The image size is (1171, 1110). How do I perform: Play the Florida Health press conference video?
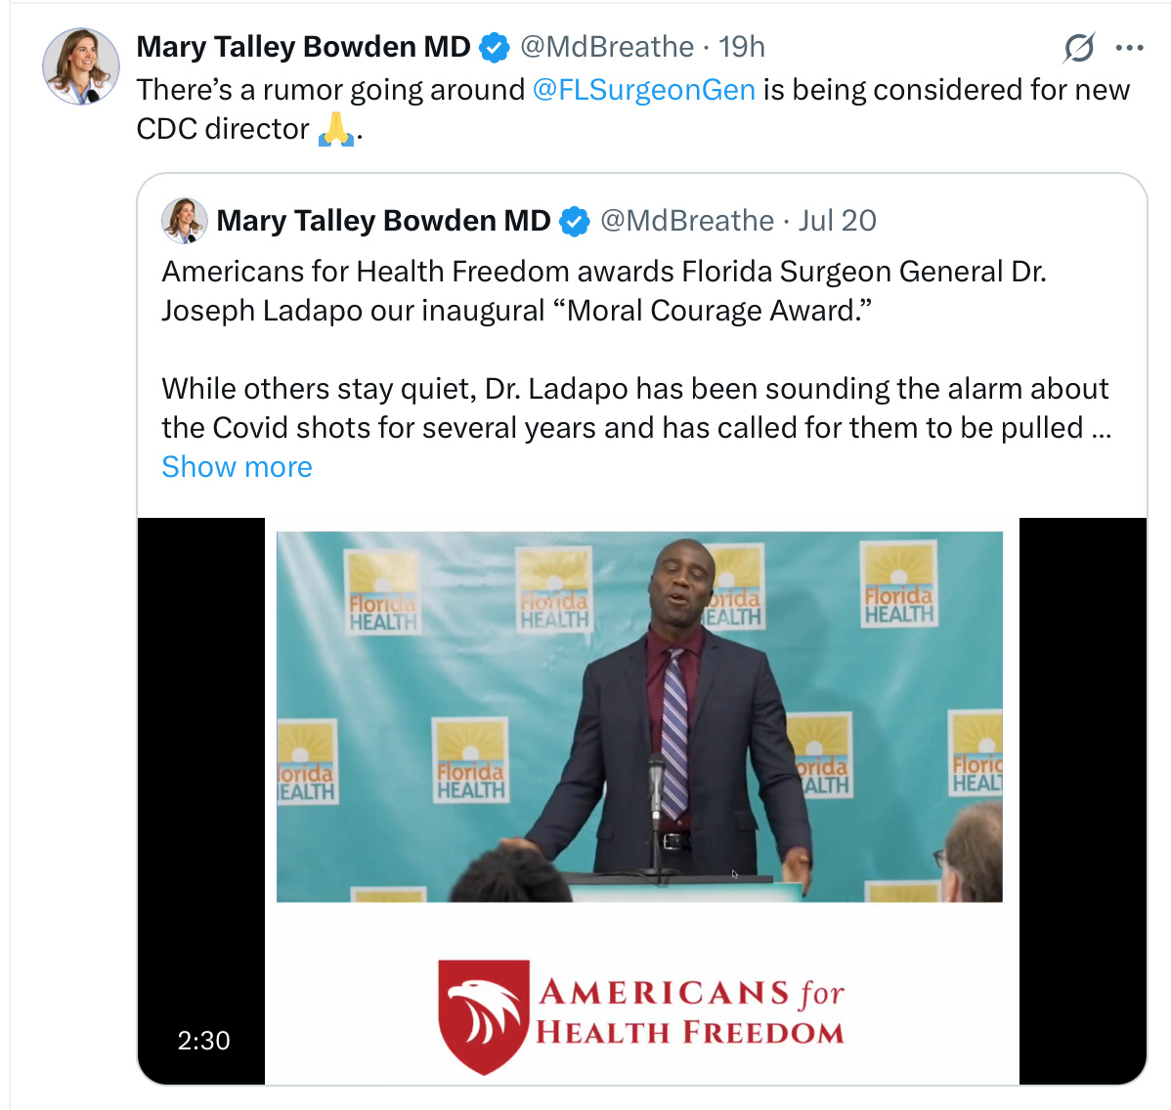639,716
